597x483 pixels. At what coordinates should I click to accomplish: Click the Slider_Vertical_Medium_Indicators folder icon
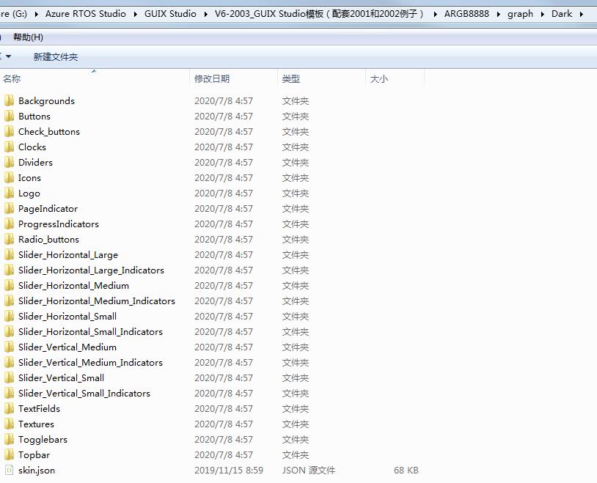point(9,362)
